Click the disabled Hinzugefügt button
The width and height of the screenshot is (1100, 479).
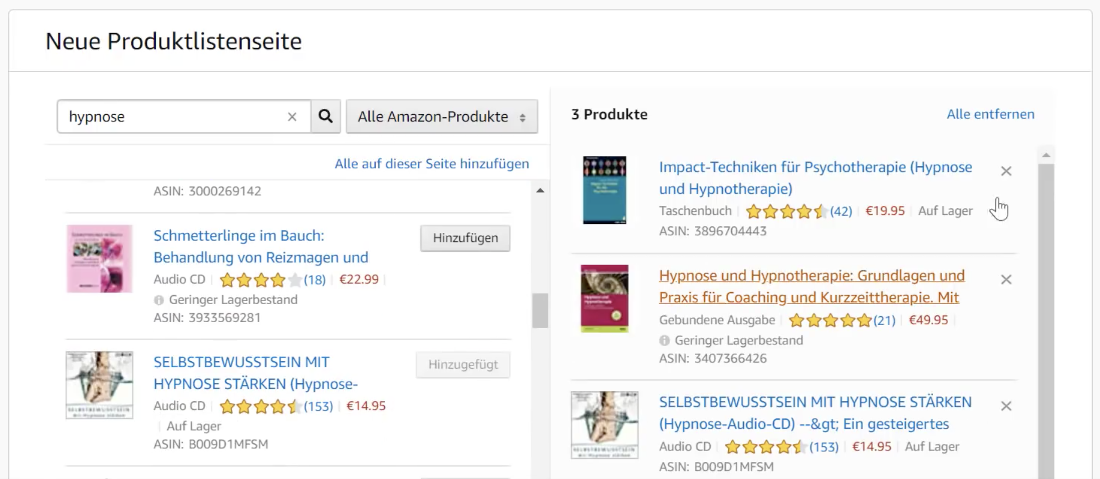[x=462, y=365]
